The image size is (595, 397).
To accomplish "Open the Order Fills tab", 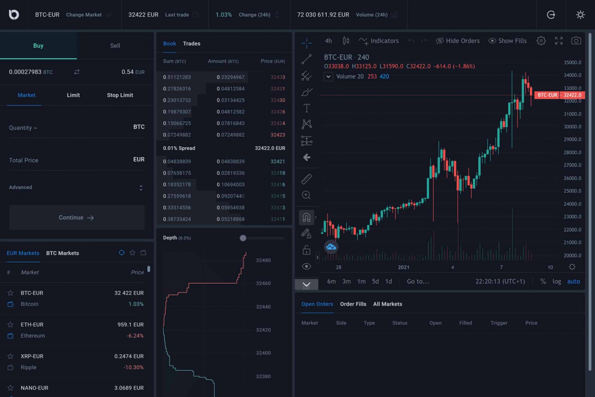I will pos(353,304).
